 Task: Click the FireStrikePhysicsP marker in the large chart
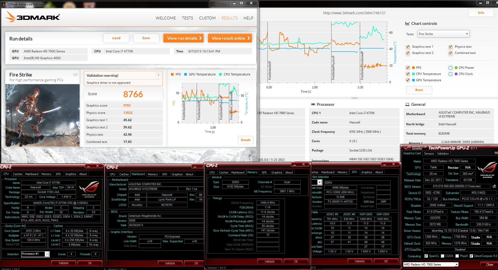click(333, 68)
